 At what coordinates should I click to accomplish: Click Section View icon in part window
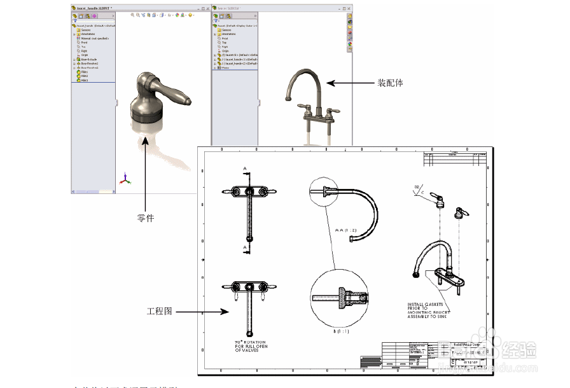pos(149,15)
